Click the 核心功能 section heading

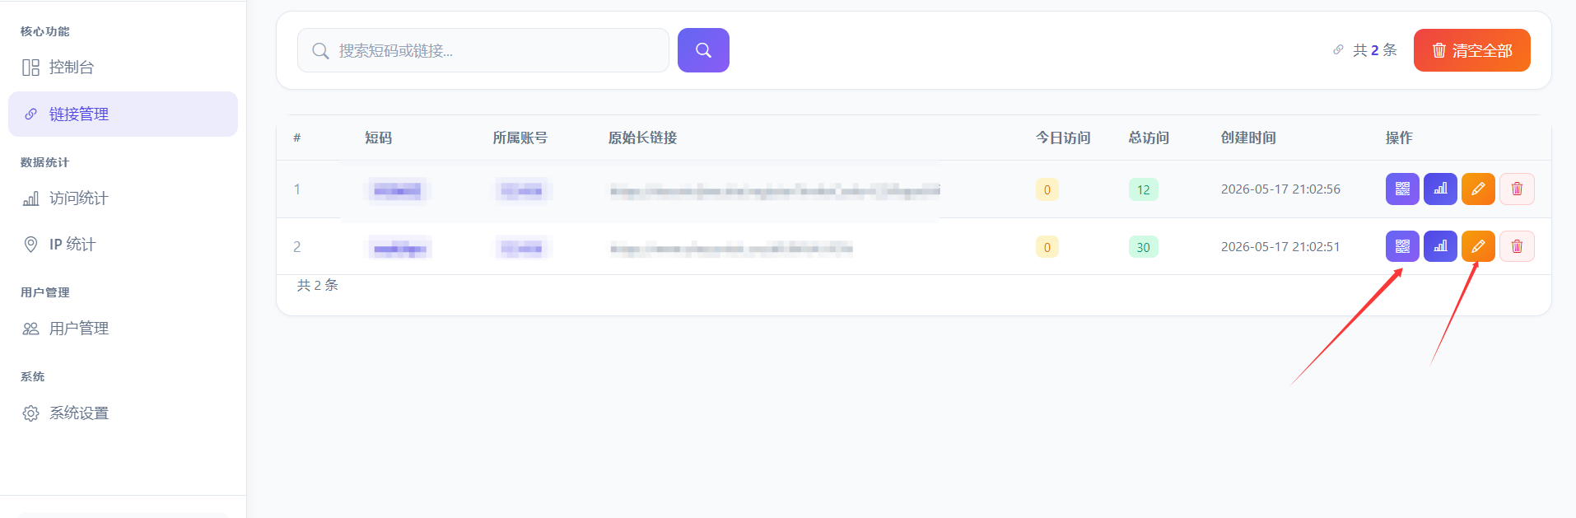click(x=45, y=31)
